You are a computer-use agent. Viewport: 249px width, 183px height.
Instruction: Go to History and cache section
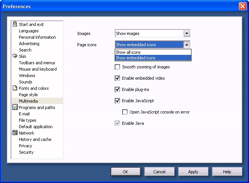[35, 139]
